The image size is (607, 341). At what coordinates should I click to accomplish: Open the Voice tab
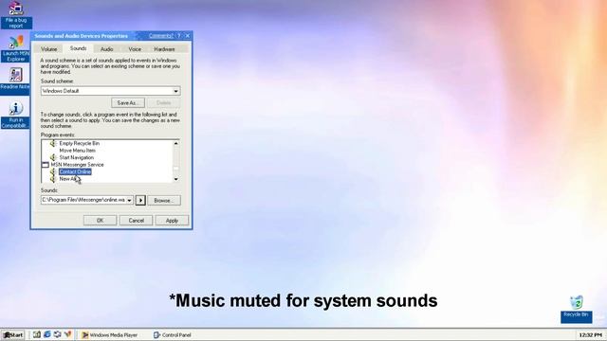point(135,49)
